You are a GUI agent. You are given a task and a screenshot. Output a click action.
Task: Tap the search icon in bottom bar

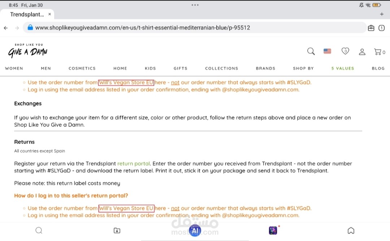point(39,230)
